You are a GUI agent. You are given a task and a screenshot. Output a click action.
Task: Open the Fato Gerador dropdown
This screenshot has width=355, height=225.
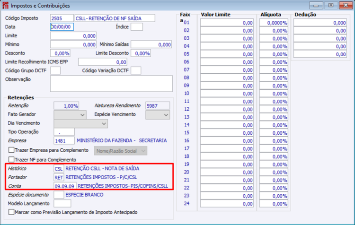tap(70, 115)
